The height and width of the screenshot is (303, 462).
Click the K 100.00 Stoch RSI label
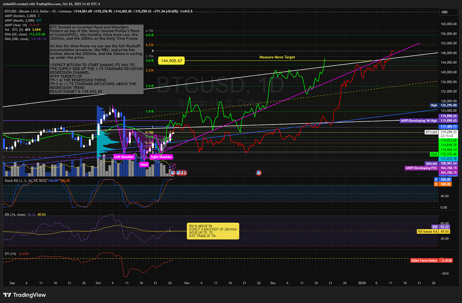[x=443, y=179]
